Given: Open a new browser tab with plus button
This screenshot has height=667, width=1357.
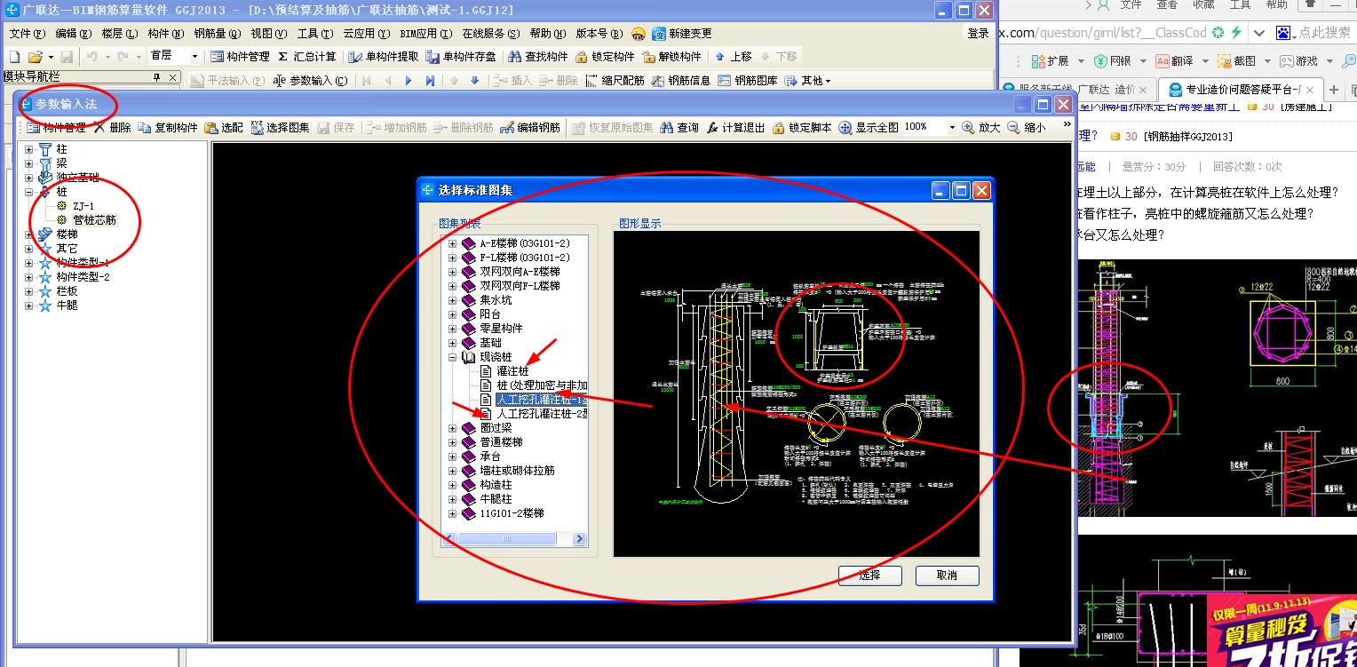Looking at the screenshot, I should click(x=1334, y=90).
